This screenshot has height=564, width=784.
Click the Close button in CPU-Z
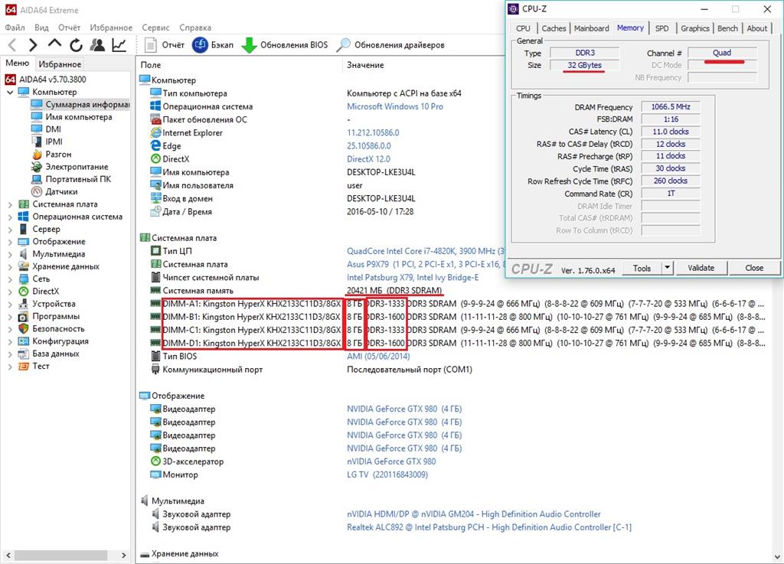click(x=754, y=268)
